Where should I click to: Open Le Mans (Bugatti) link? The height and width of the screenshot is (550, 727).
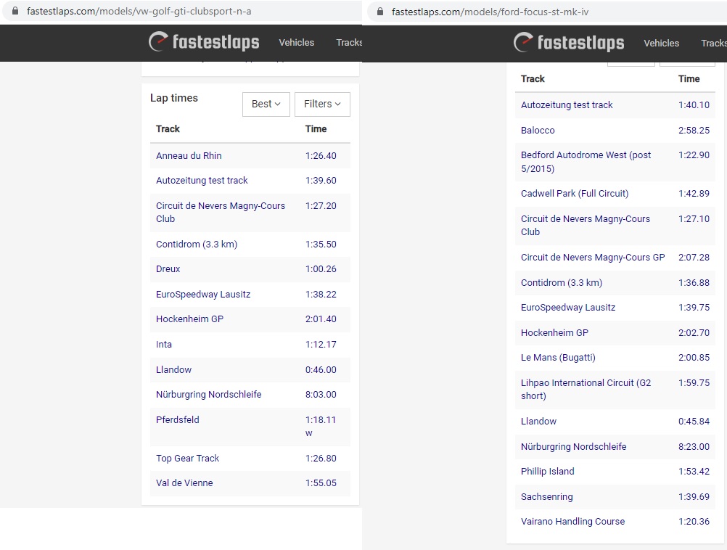(x=558, y=358)
